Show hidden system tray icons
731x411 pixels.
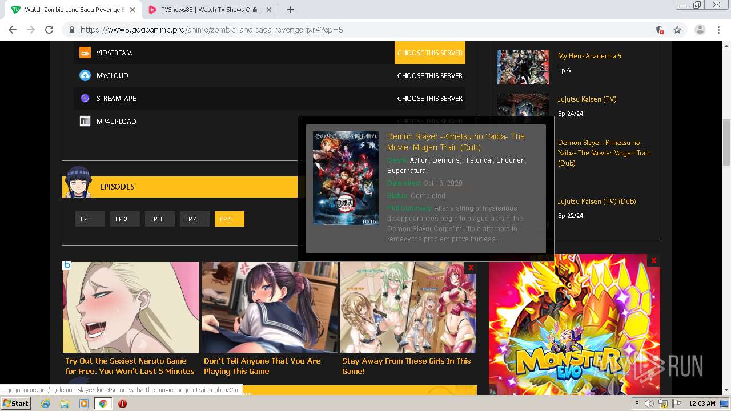pyautogui.click(x=637, y=404)
